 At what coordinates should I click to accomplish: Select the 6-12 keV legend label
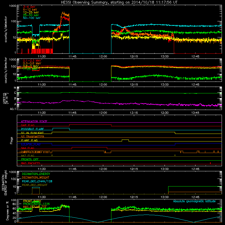30,10
